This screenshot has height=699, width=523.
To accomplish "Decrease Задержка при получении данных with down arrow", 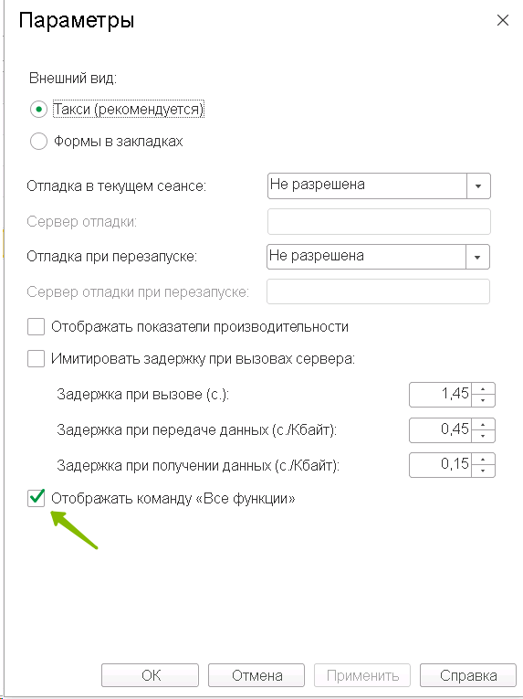I will coord(483,471).
